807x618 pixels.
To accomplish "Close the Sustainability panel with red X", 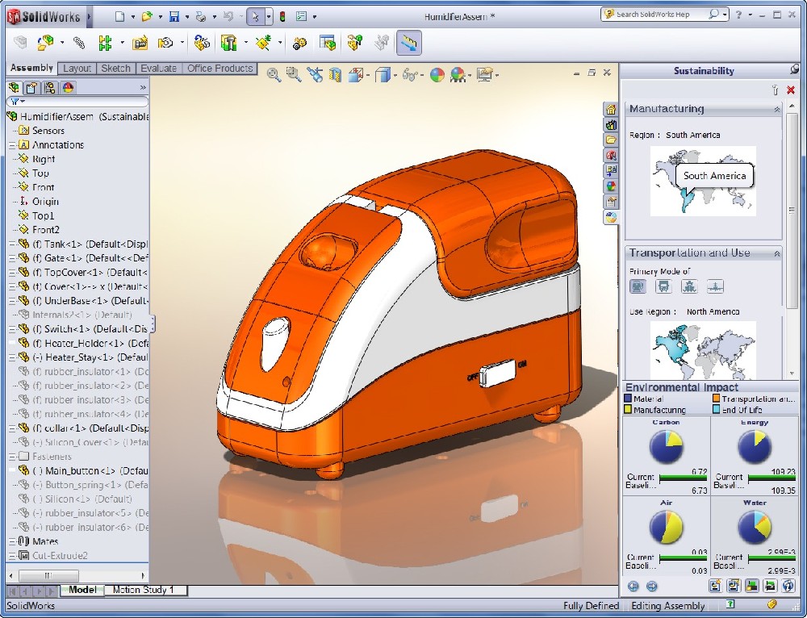I will [x=789, y=90].
